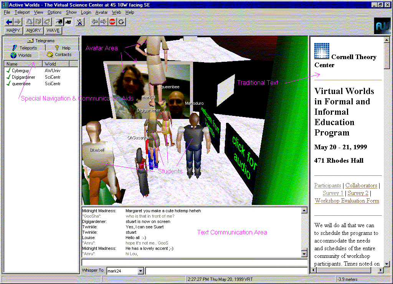The image size is (393, 284).
Task: Click the blue teleport back arrow
Action: coord(9,22)
